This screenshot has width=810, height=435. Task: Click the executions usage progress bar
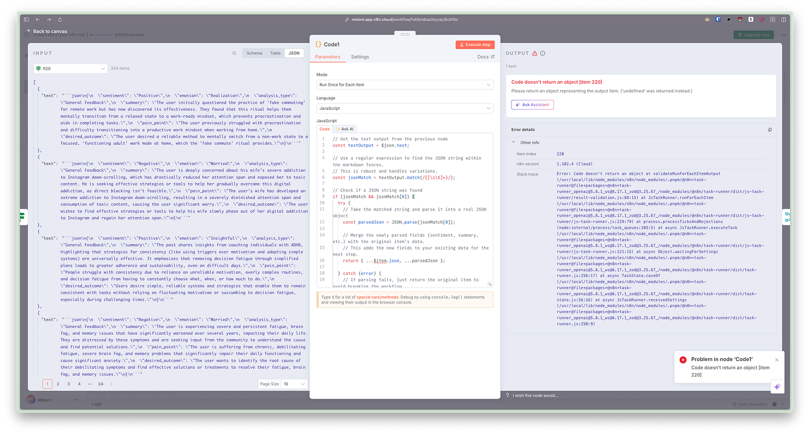pos(101,35)
